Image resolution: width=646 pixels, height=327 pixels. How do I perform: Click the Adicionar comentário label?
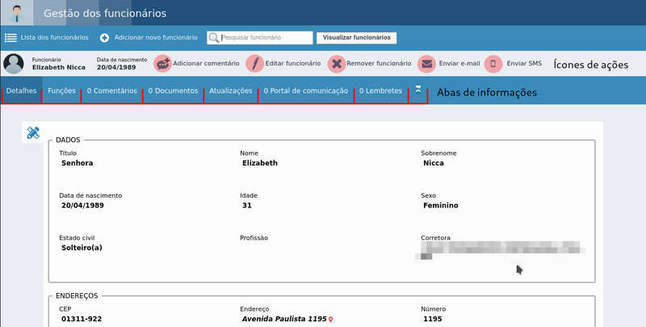point(206,64)
